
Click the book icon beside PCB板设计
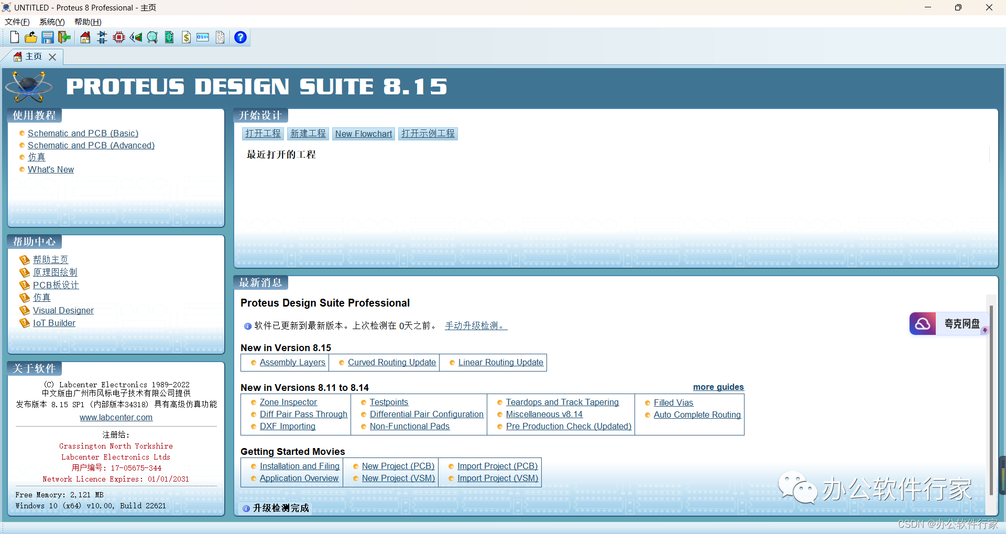click(24, 285)
